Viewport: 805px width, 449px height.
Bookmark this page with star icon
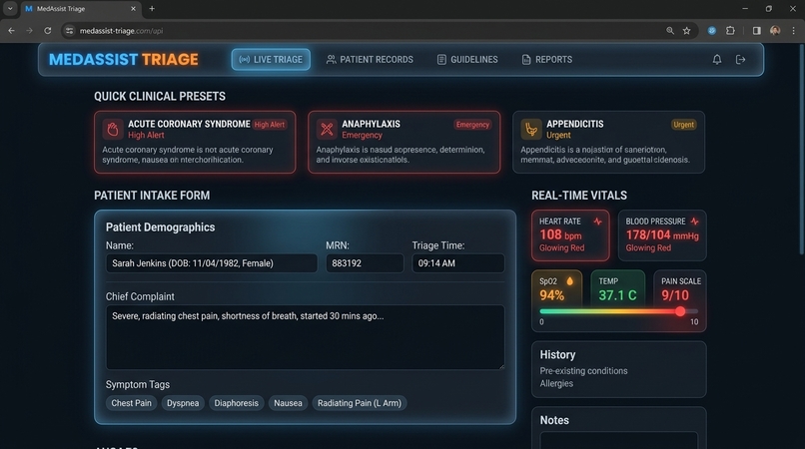click(686, 31)
